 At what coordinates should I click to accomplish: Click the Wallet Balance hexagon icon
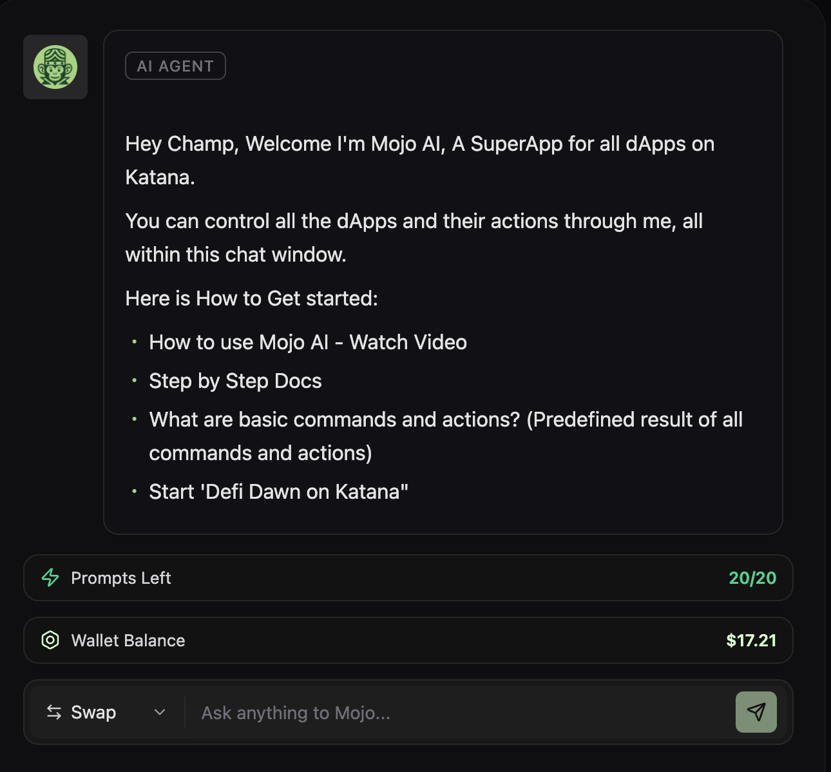tap(50, 641)
